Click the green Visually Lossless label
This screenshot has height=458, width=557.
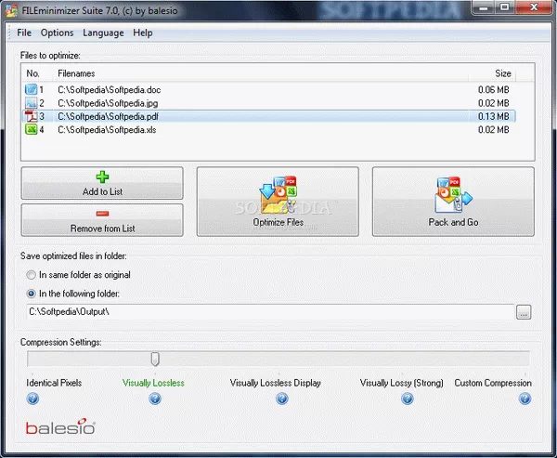click(153, 383)
